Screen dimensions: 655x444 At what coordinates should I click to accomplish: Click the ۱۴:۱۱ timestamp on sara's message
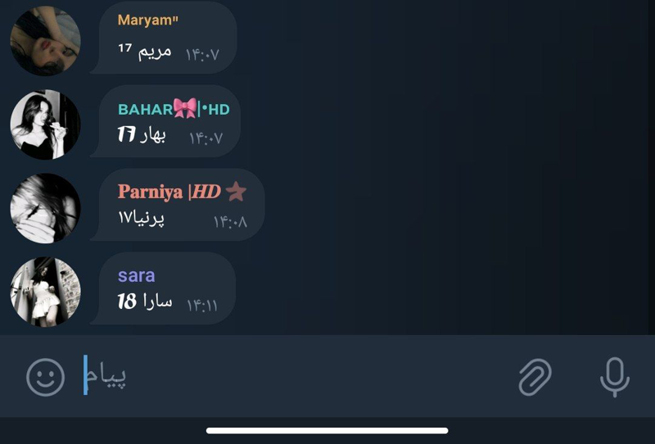point(202,306)
